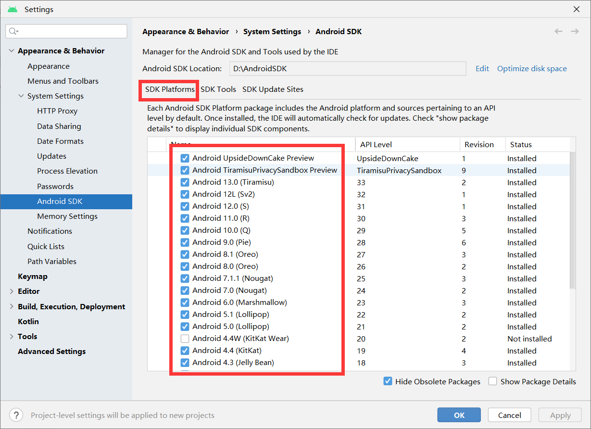
Task: Click the 'Not installed' status cell
Action: (529, 339)
